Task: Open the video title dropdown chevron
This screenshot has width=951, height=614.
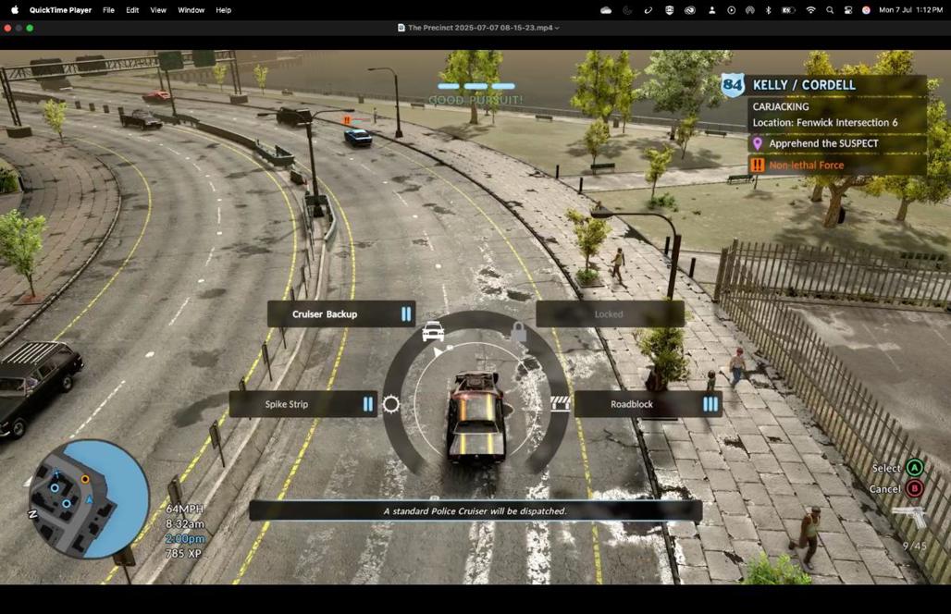Action: (x=557, y=28)
